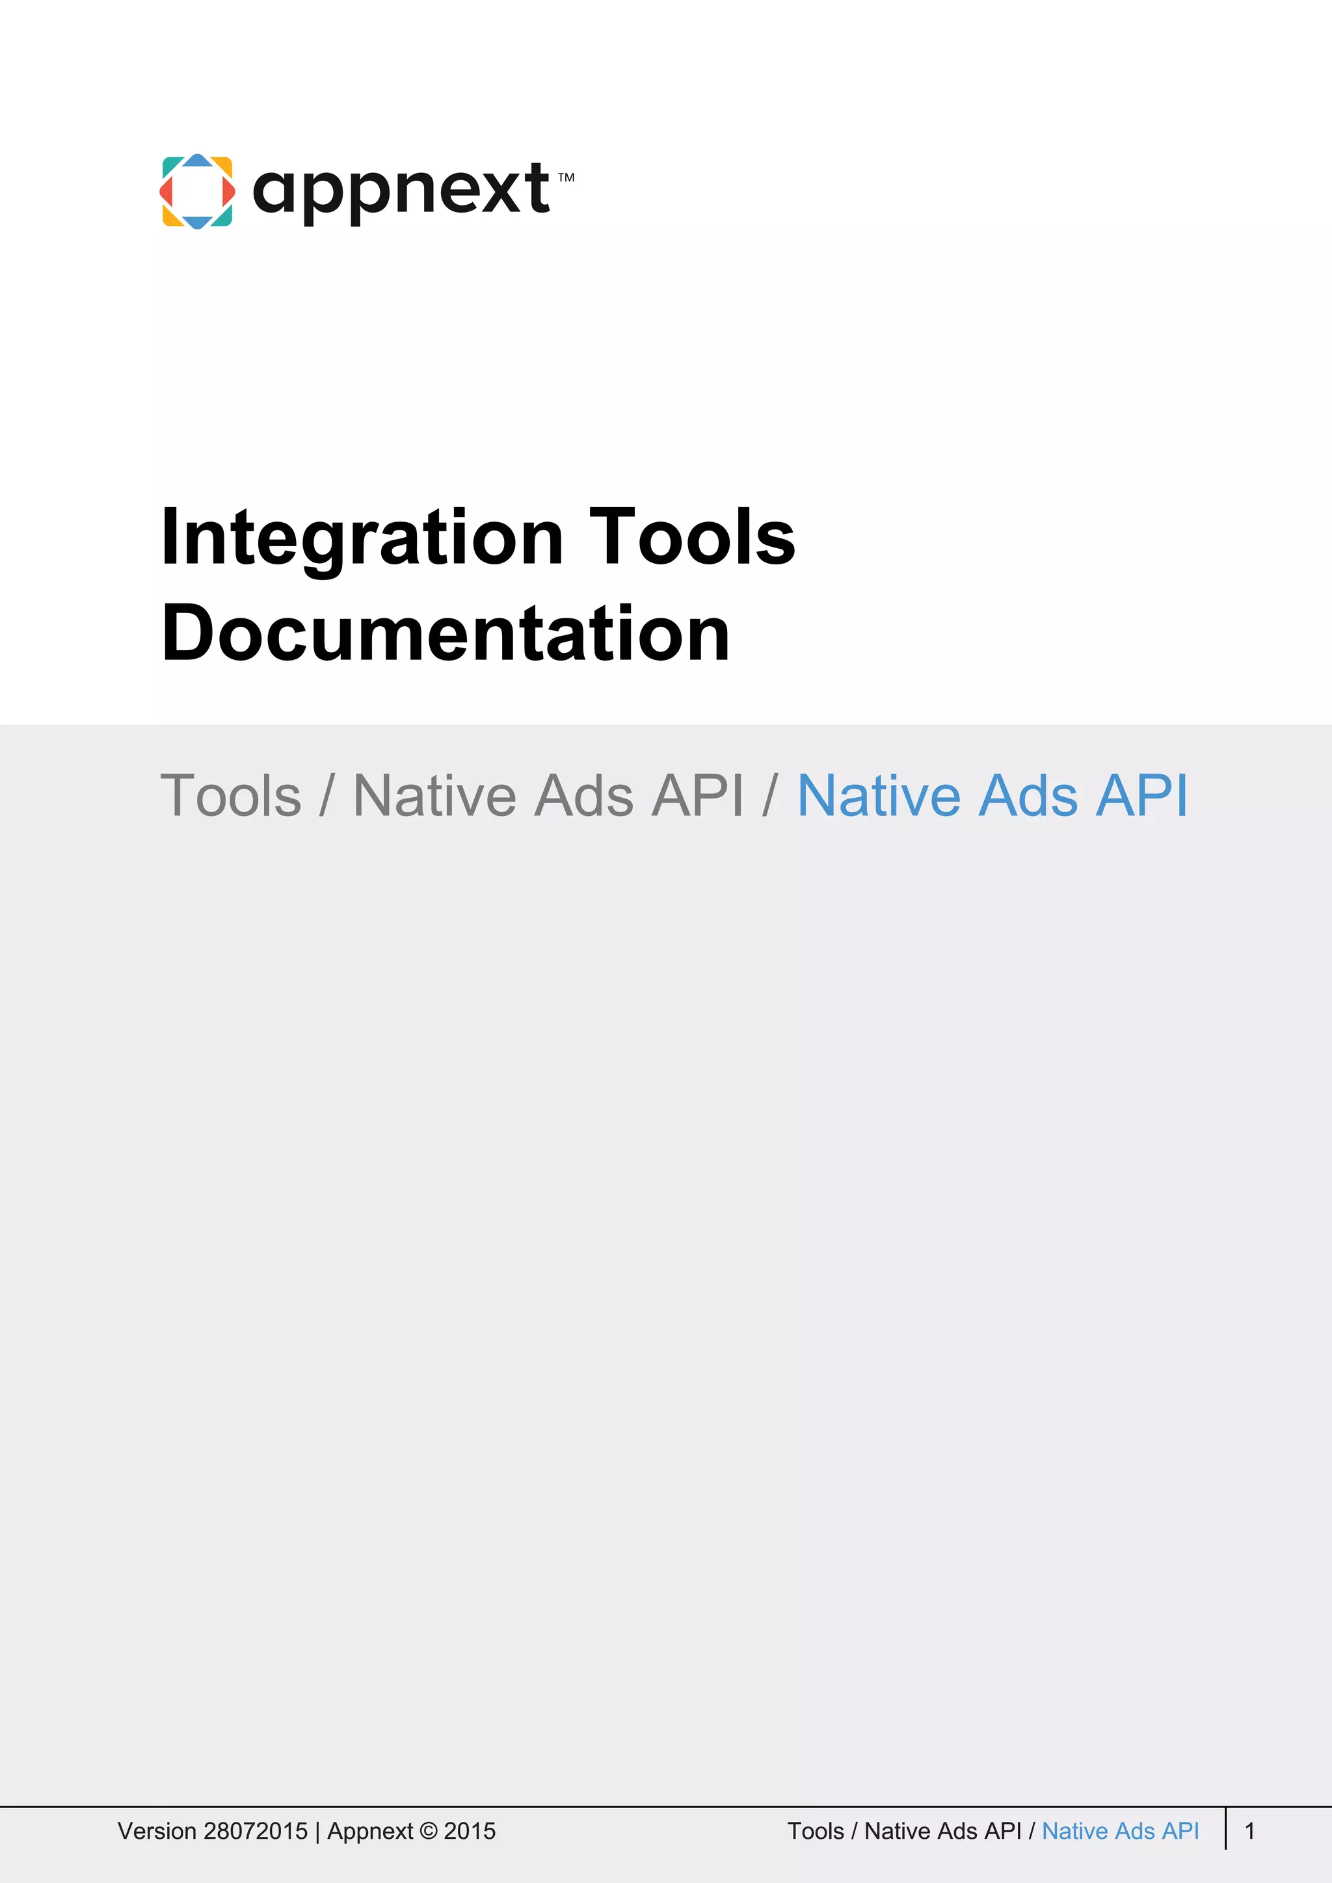
Task: Click the blue footer 'Native Ads API' link
Action: (1121, 1832)
